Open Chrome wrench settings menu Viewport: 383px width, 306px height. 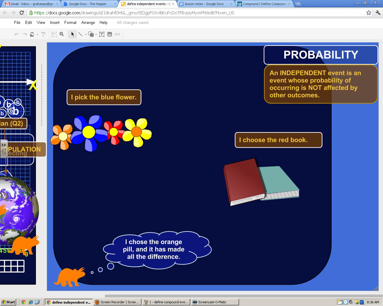point(378,13)
